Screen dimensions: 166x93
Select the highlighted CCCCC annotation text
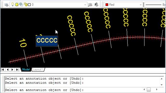coord(47,41)
